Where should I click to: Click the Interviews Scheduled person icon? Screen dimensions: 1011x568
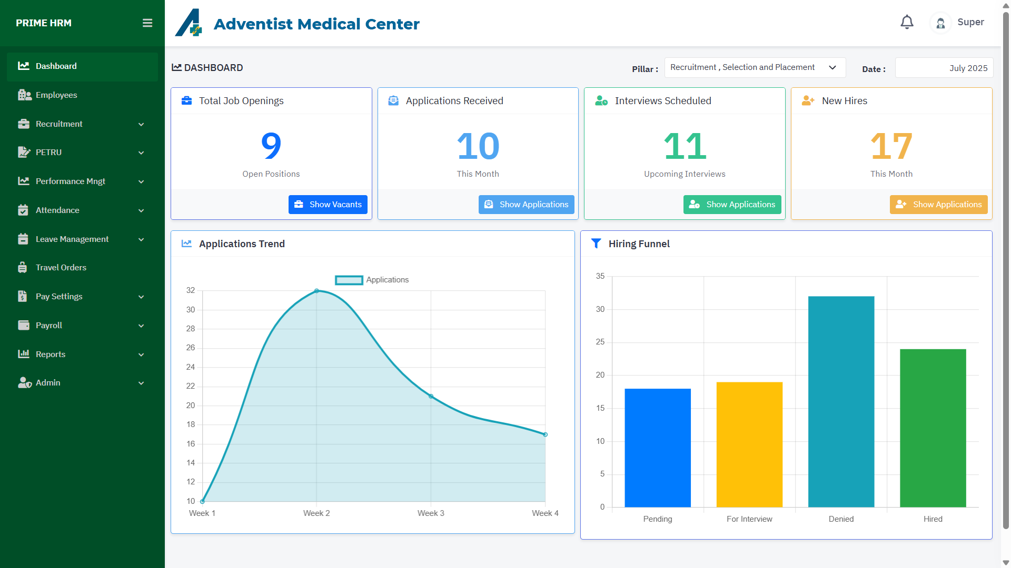[x=601, y=100]
